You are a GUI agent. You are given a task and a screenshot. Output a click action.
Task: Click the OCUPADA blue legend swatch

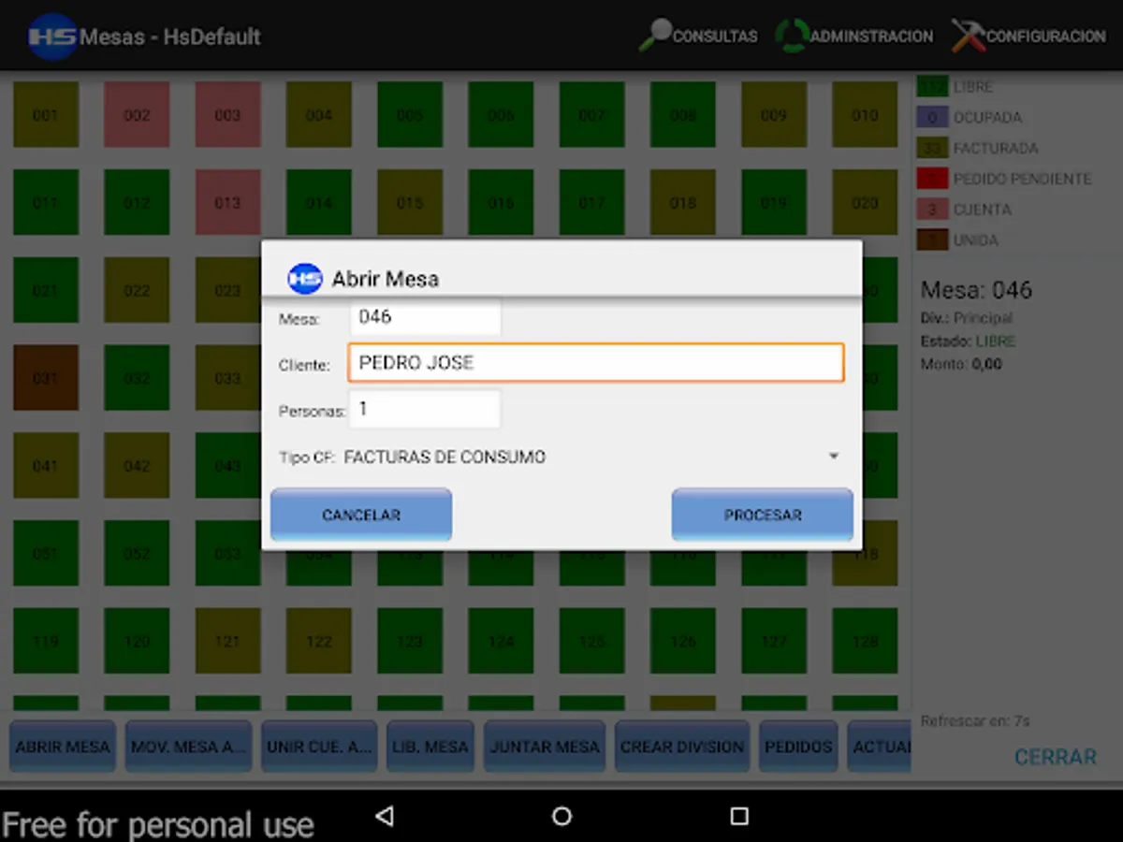(932, 118)
